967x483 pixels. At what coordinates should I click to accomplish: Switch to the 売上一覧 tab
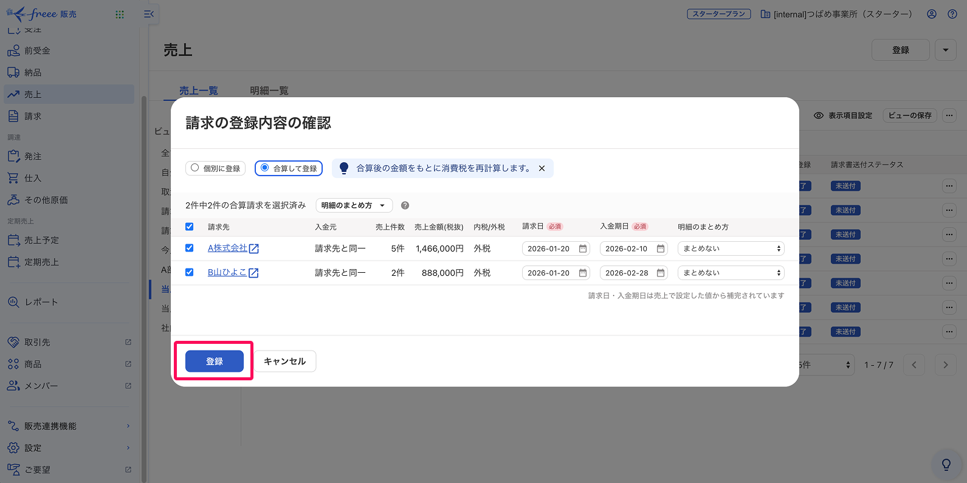[199, 91]
